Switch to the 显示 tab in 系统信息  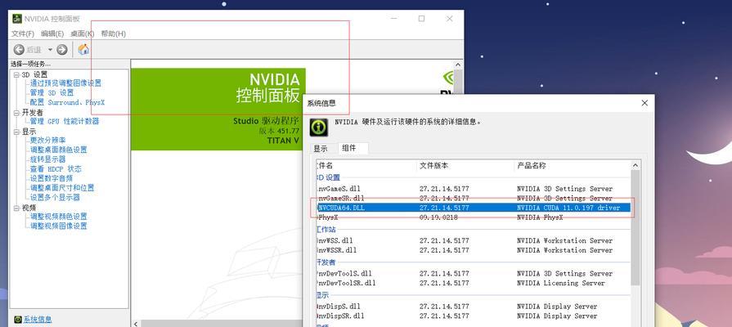[x=321, y=149]
